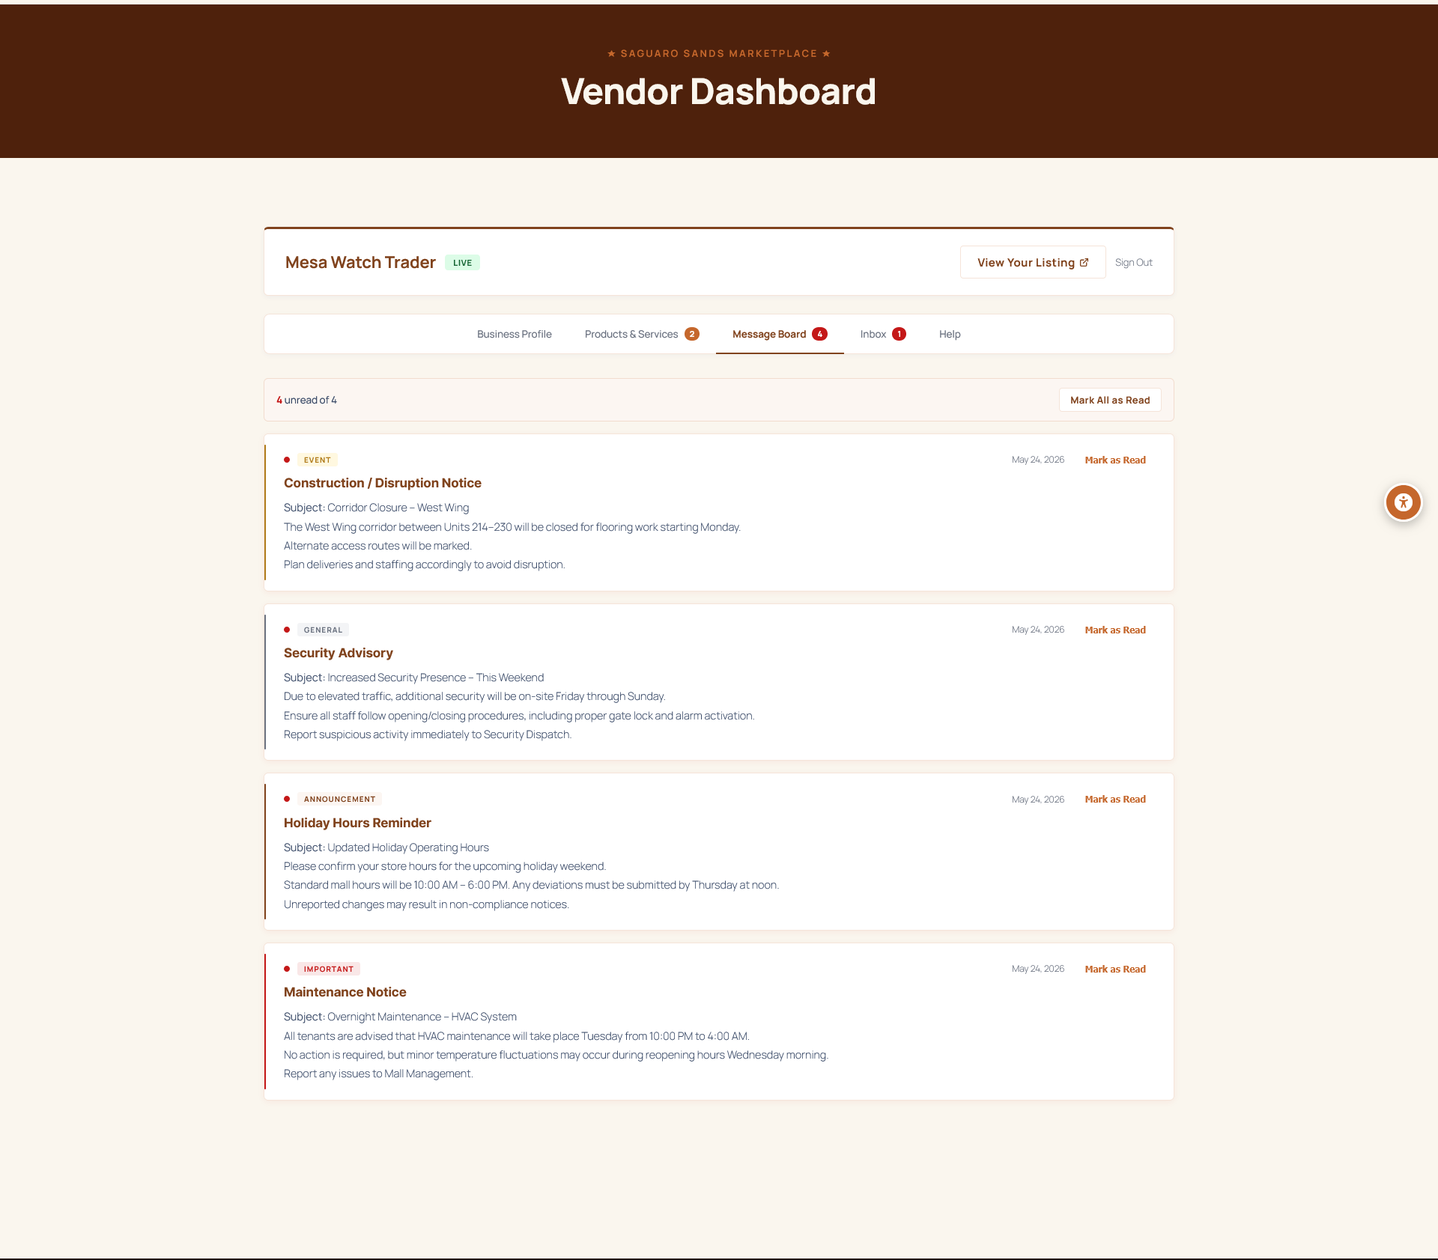This screenshot has width=1438, height=1260.
Task: Open Construction / Disruption Notice title
Action: point(383,483)
